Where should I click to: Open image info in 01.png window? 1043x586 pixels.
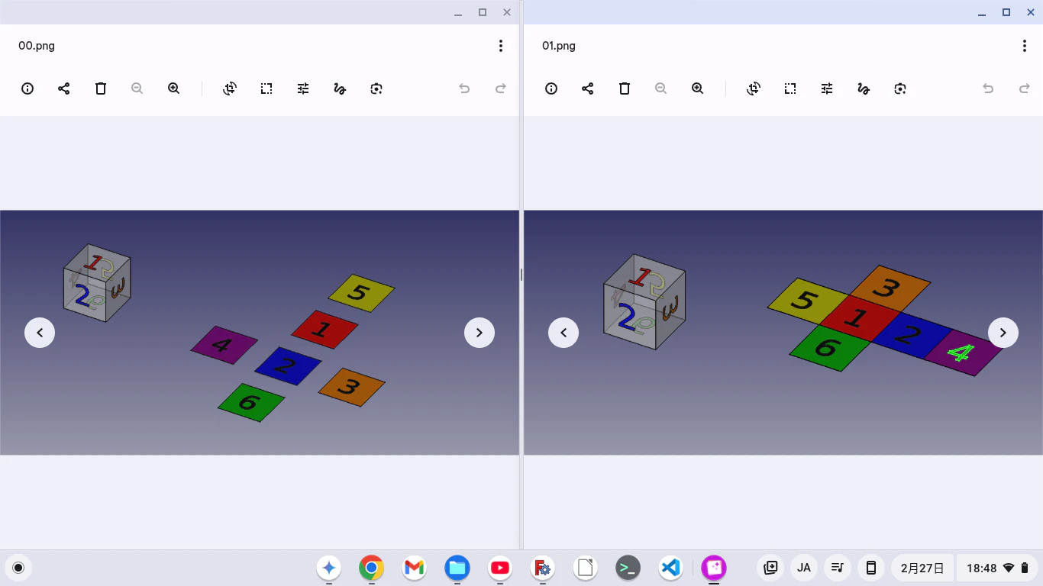[551, 89]
